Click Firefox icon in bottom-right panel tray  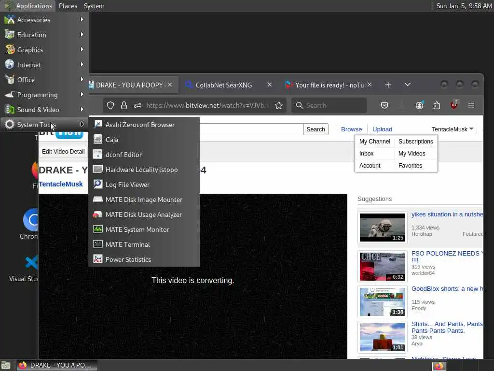click(x=439, y=366)
